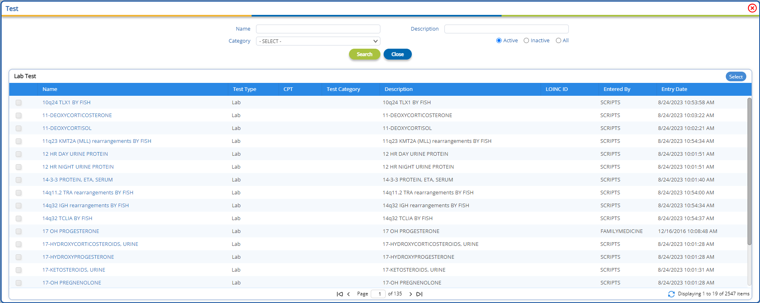Click the vertical scrollbar of the Lab Test grid
760x303 pixels.
[749, 171]
